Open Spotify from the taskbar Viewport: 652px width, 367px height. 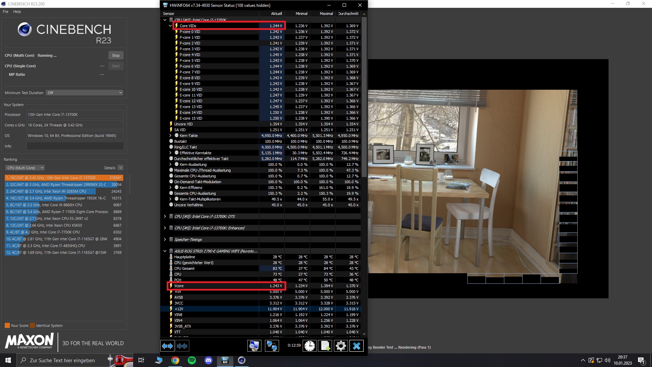click(192, 360)
